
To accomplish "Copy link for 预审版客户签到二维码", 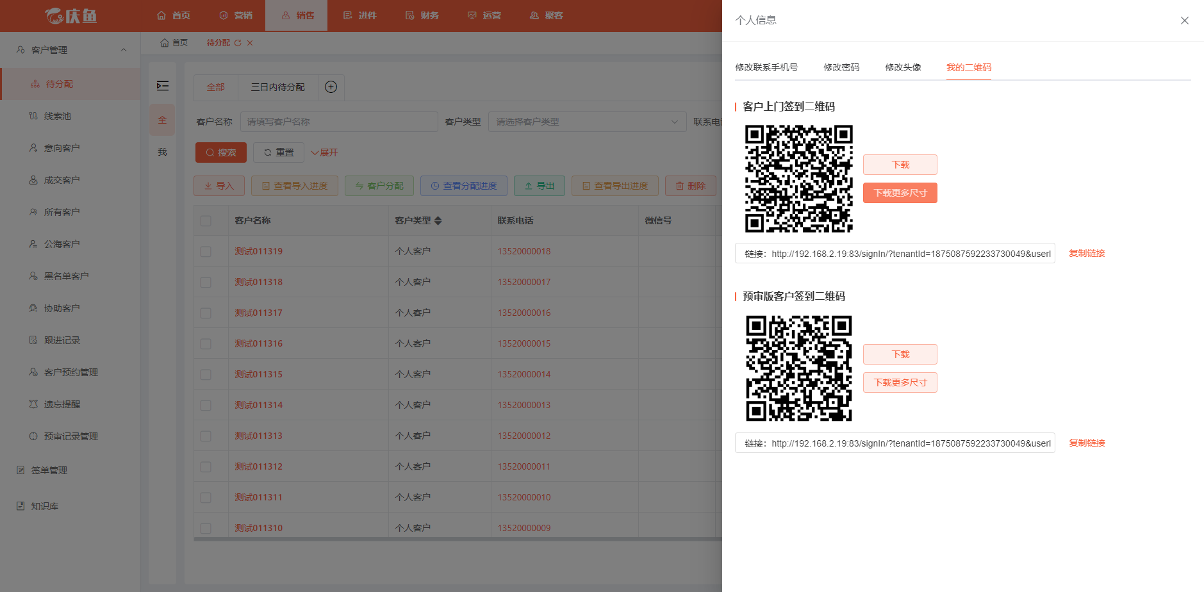I will [x=1087, y=443].
